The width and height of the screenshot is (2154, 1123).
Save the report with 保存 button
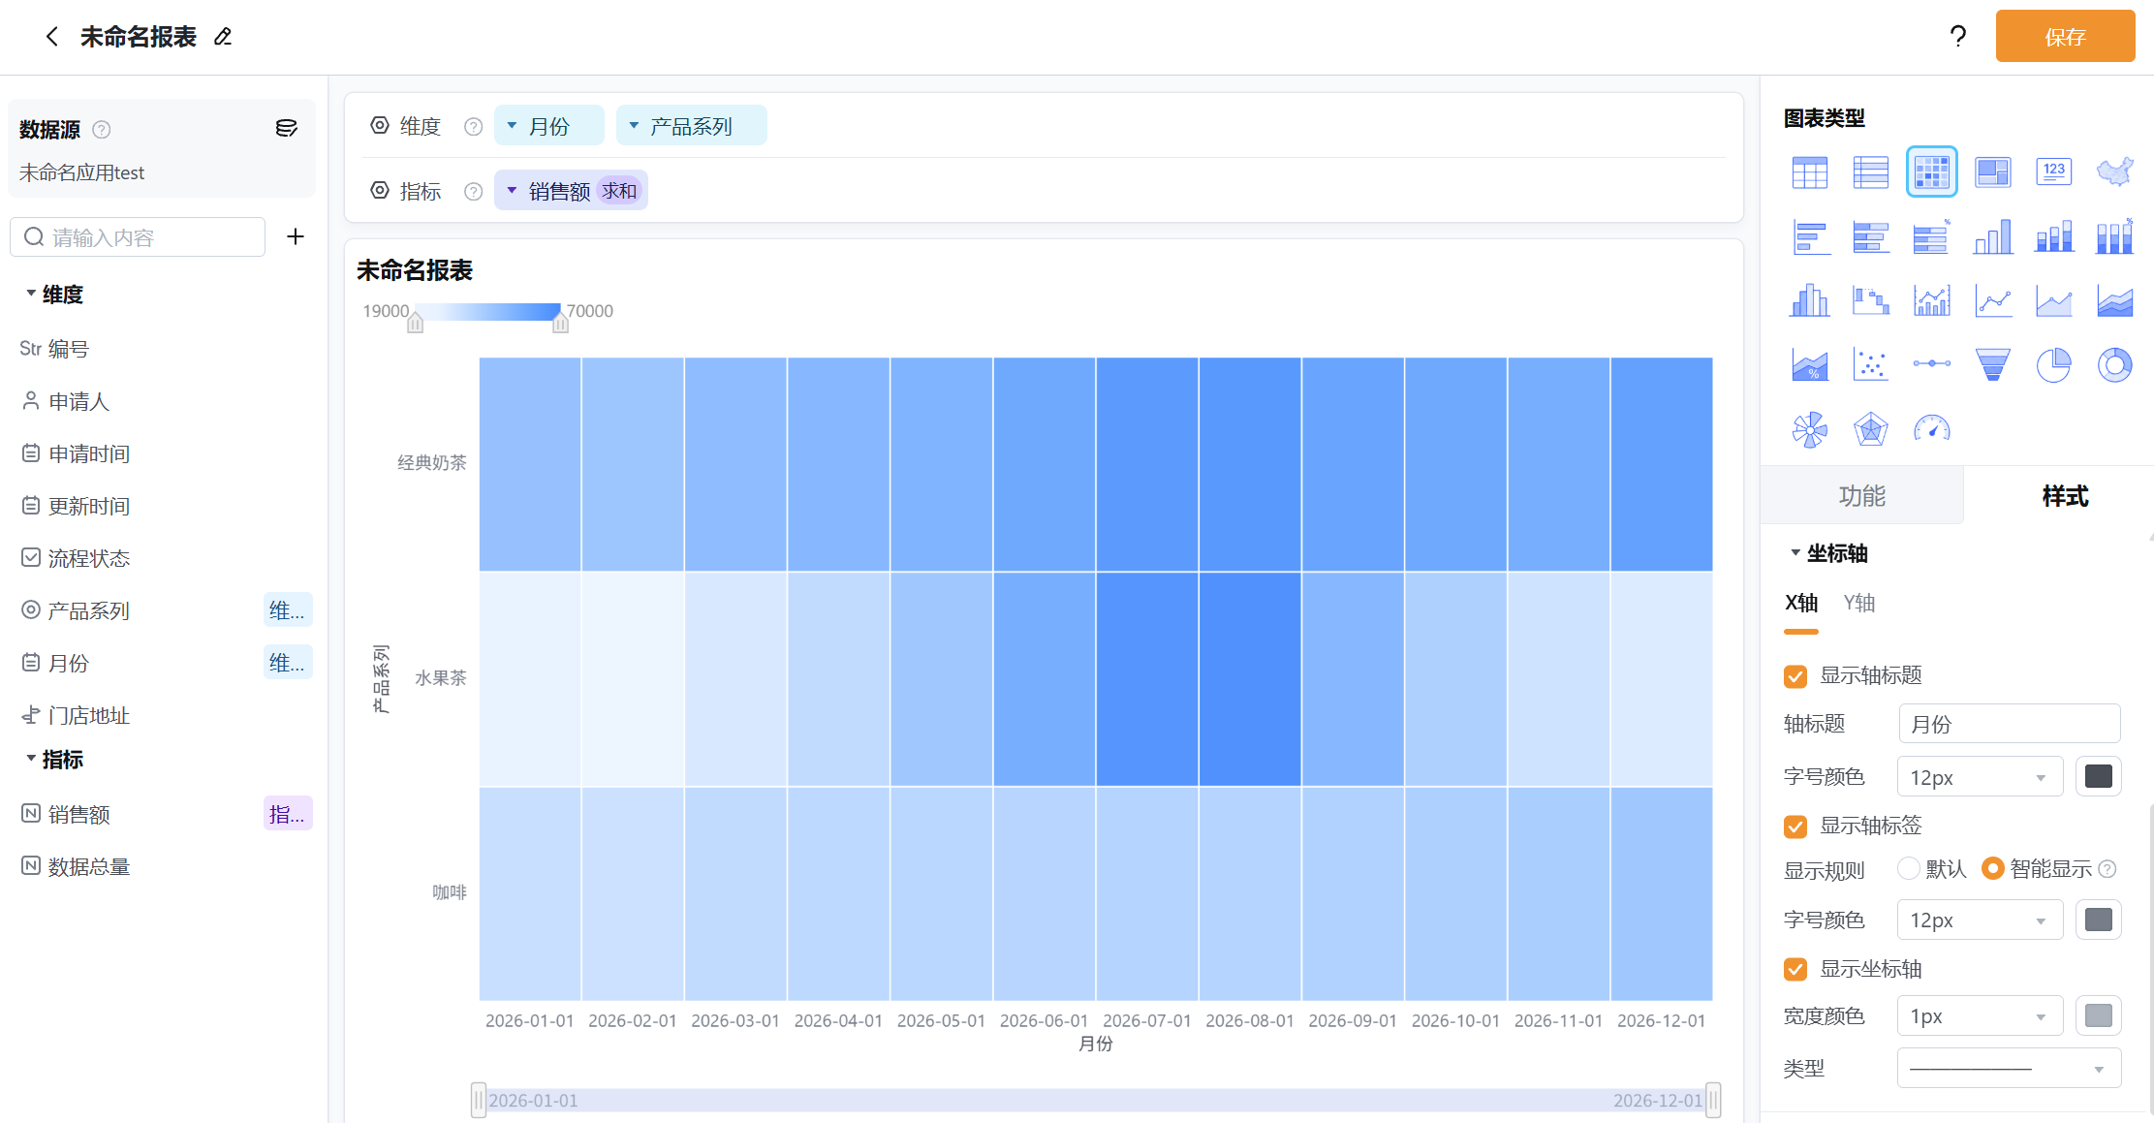(x=2065, y=37)
